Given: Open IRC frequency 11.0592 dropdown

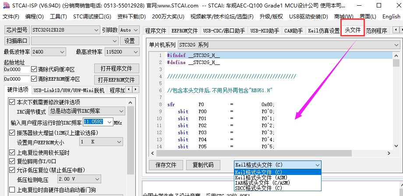Looking at the screenshot, I should pyautogui.click(x=110, y=122).
